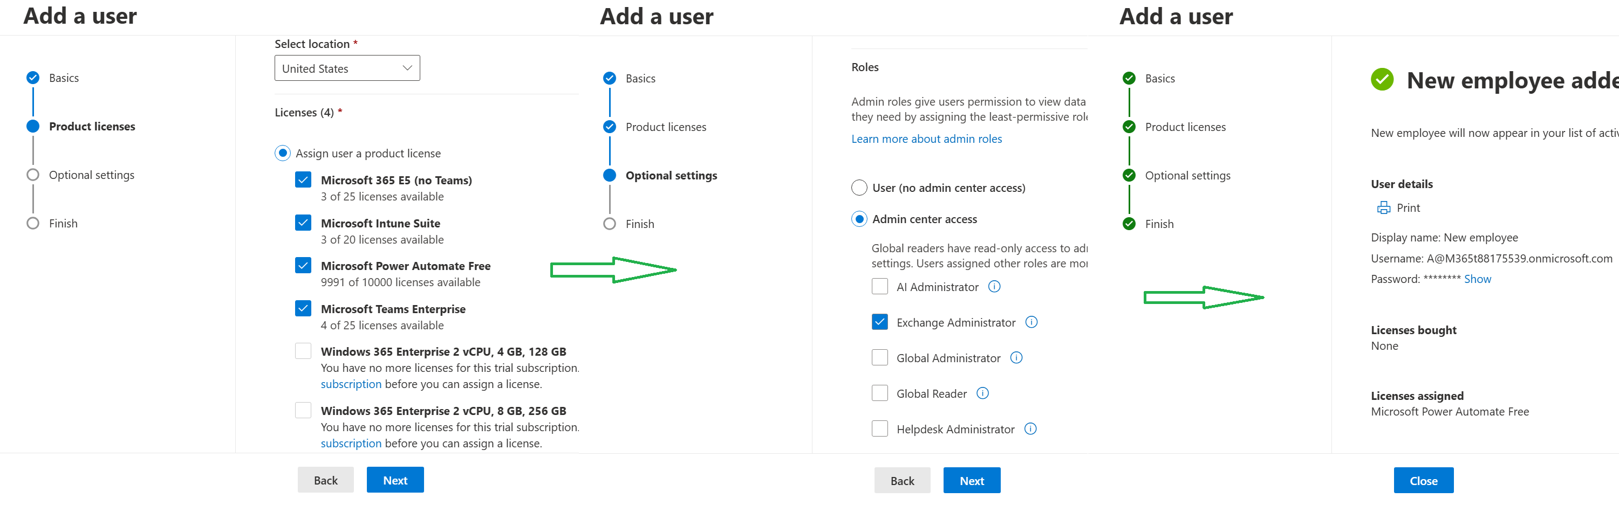Open Learn more about admin roles link
Image resolution: width=1619 pixels, height=505 pixels.
[926, 139]
